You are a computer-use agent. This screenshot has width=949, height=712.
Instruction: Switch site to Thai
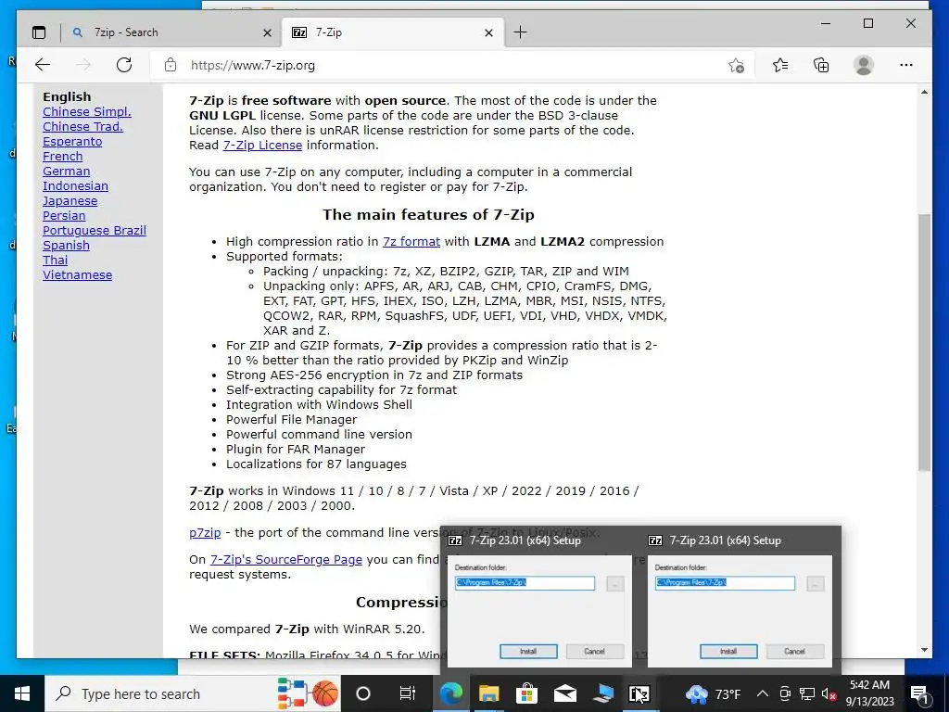point(55,260)
